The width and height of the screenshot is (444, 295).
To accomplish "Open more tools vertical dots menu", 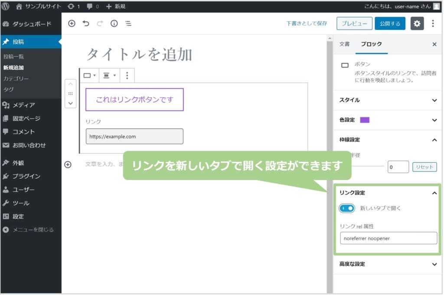I will tap(433, 23).
